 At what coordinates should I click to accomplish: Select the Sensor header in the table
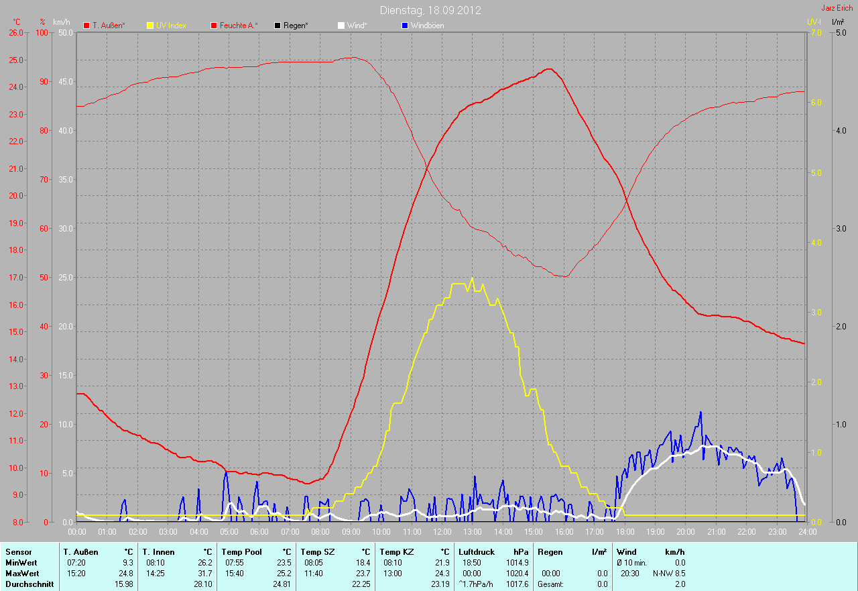(x=18, y=551)
